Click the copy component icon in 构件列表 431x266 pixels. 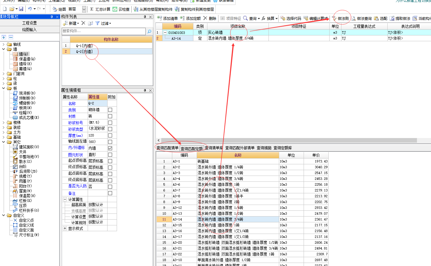click(x=90, y=23)
